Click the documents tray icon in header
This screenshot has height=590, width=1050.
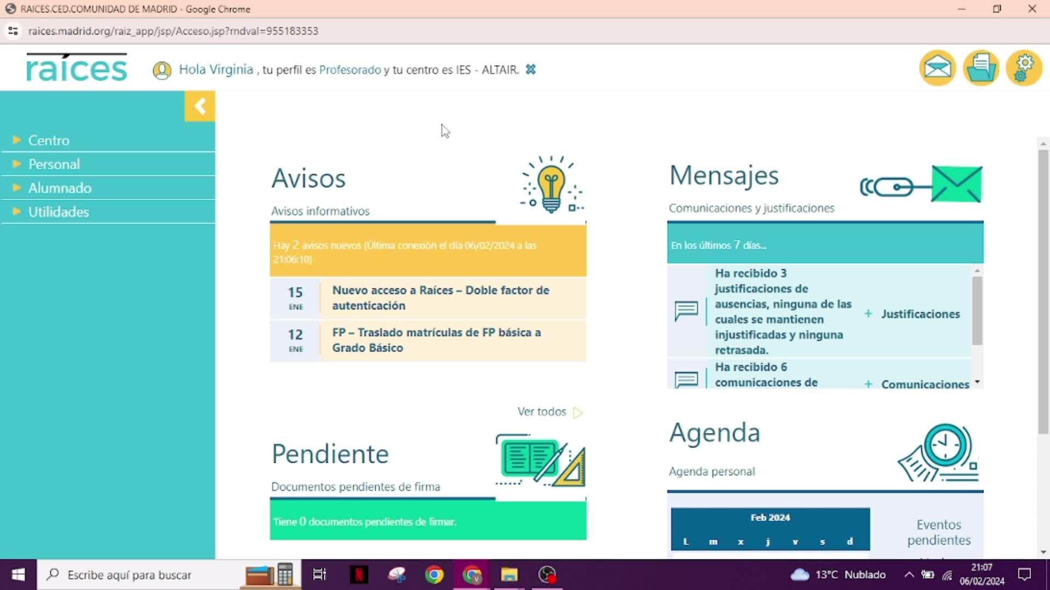981,68
